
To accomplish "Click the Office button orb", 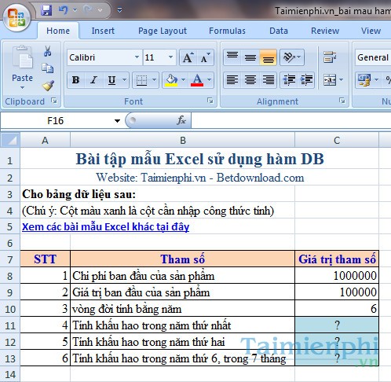I will 16,18.
